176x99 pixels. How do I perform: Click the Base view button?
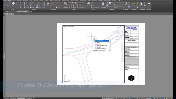(149, 4)
